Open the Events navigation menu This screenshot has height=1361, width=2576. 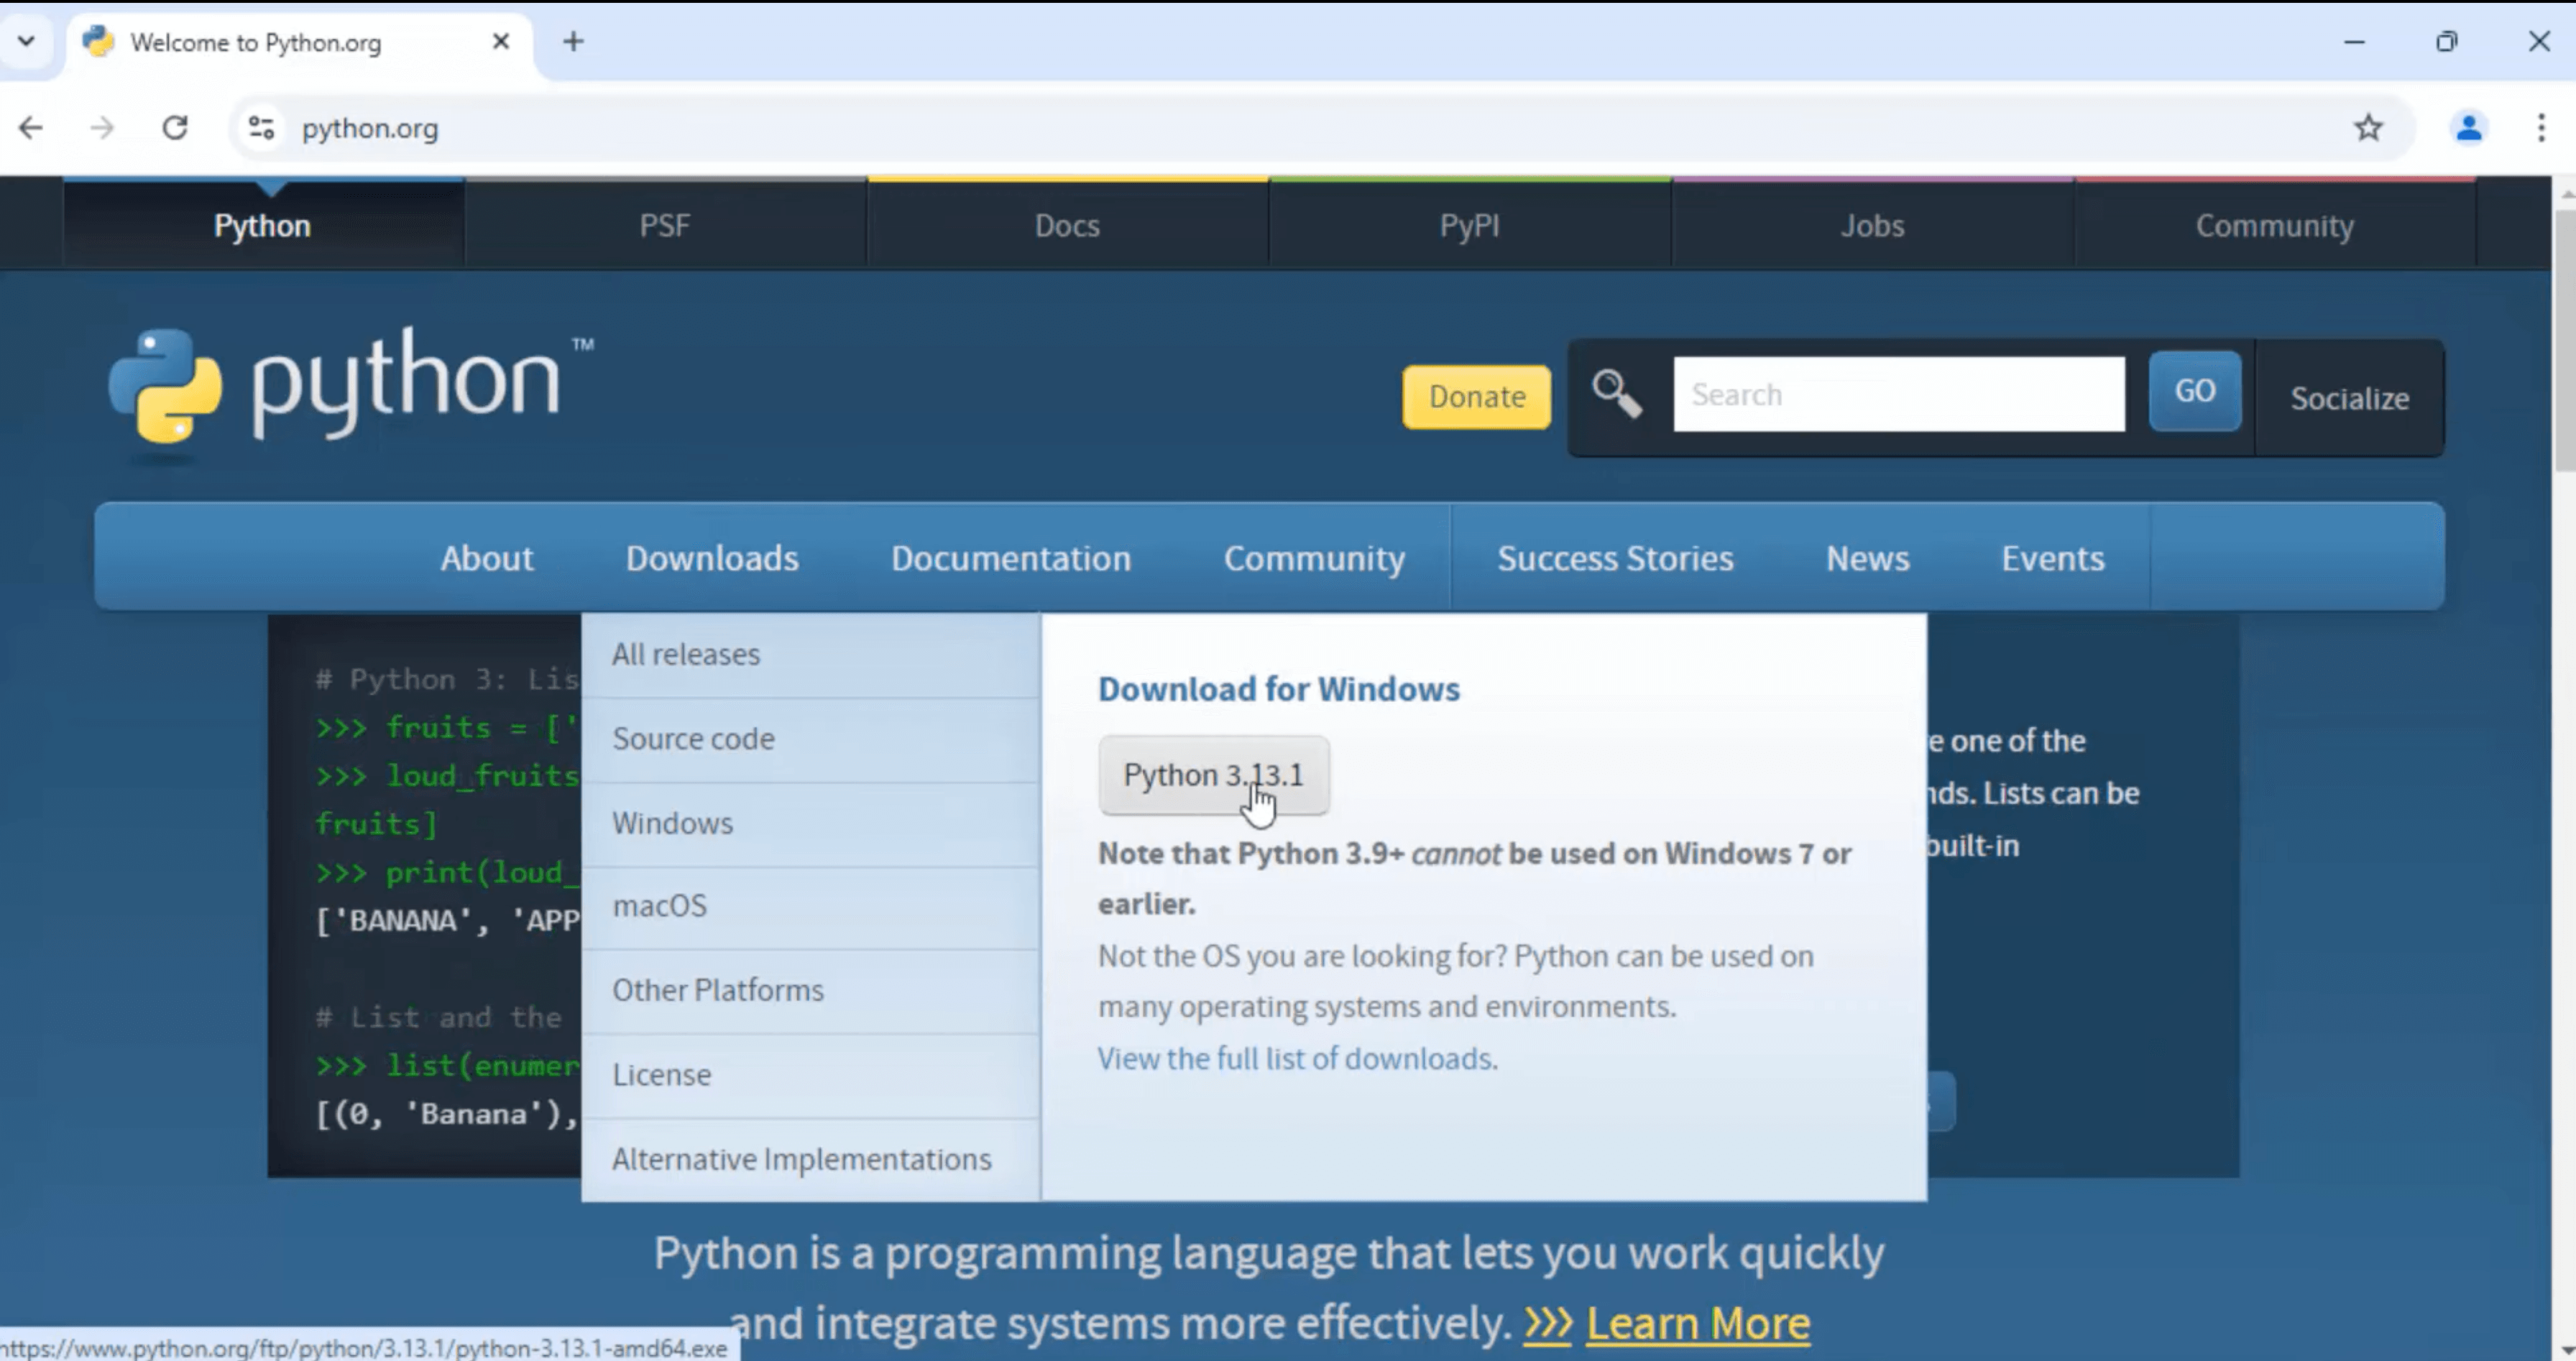(2053, 558)
